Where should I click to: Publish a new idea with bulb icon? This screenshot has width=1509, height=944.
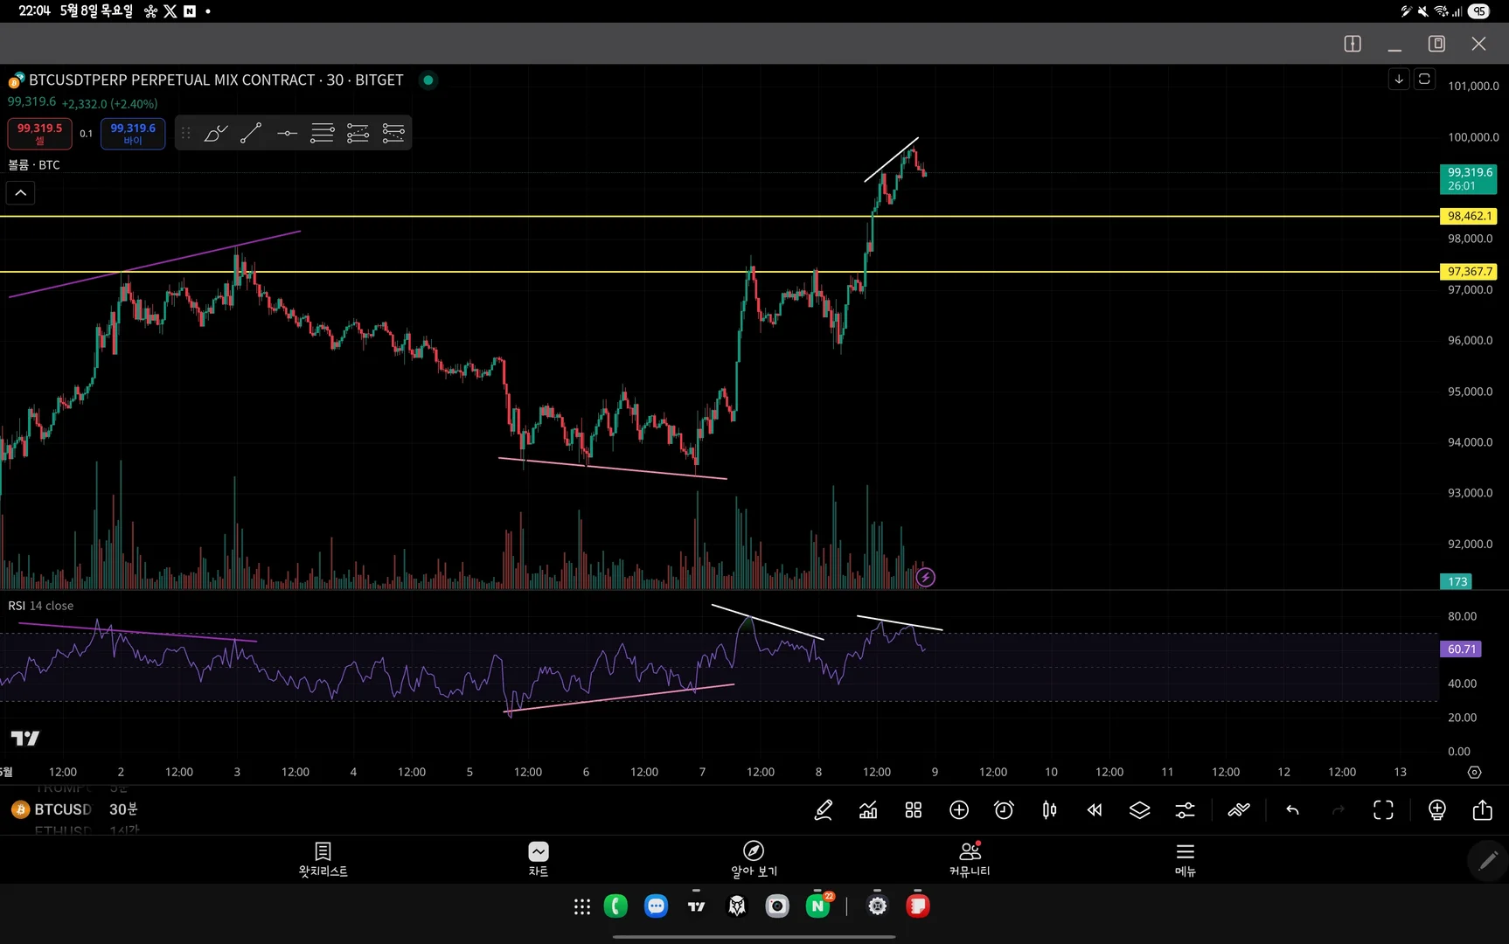click(x=1436, y=810)
